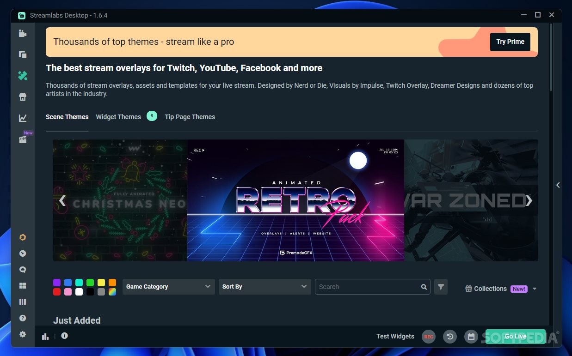Click the Thousands of top themes banner

click(292, 42)
